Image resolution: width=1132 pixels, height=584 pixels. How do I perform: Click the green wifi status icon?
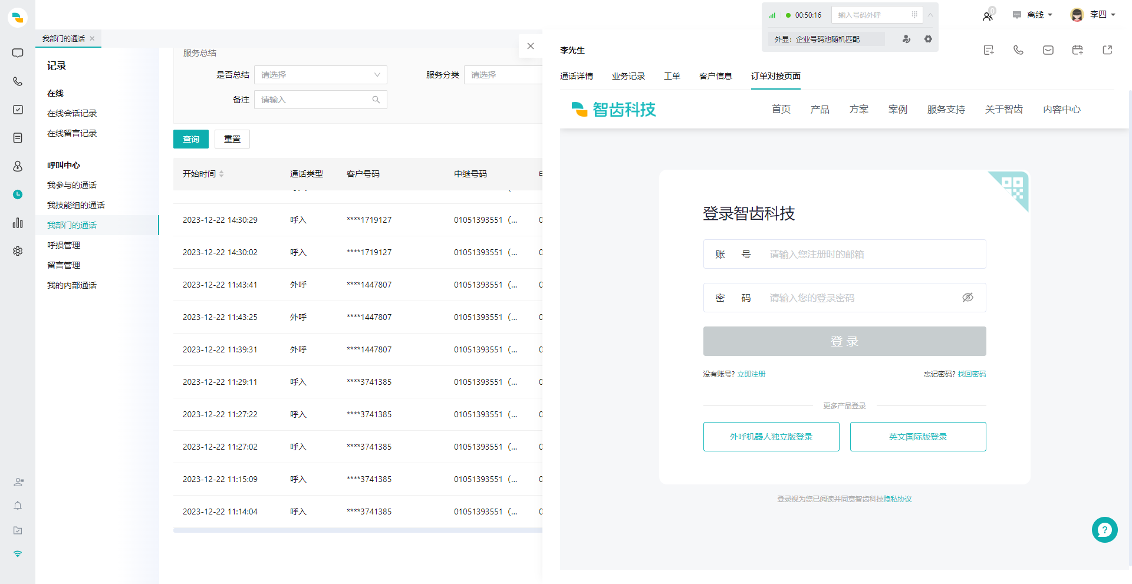[x=18, y=554]
